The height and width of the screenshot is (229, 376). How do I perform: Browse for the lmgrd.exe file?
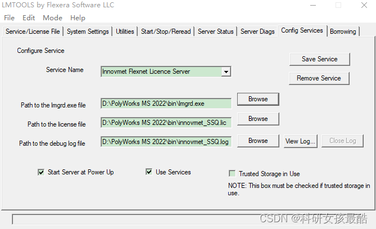coord(258,99)
